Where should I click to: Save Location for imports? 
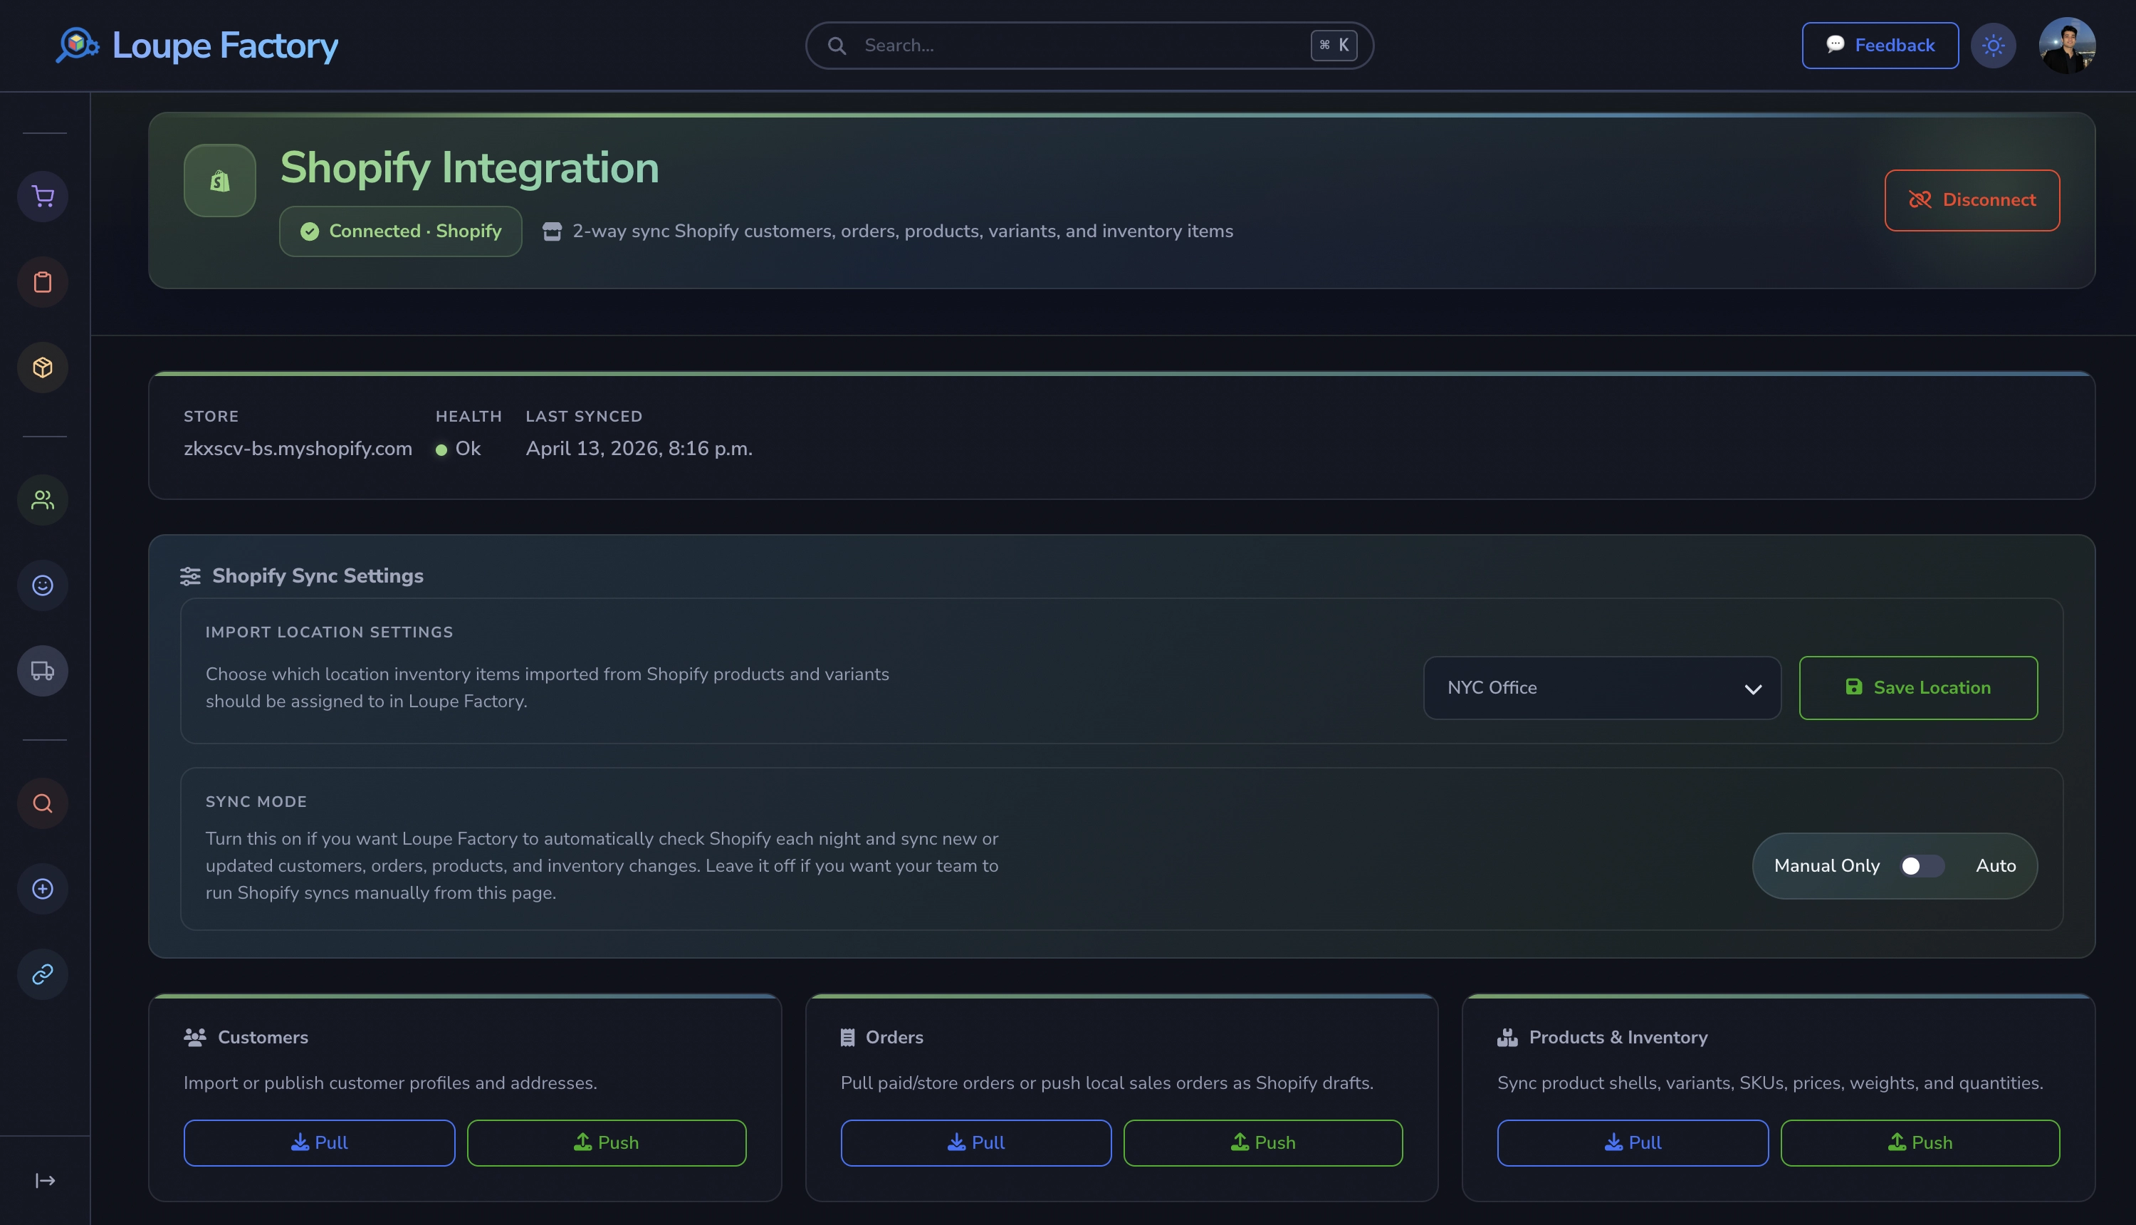1918,687
